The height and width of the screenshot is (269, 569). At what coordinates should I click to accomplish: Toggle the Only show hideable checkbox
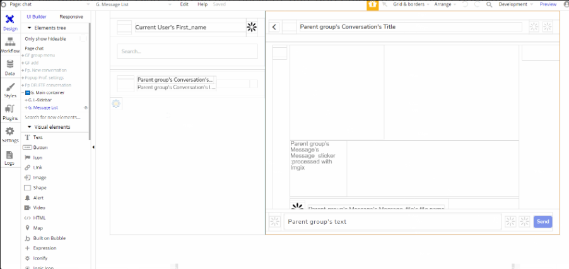point(83,39)
